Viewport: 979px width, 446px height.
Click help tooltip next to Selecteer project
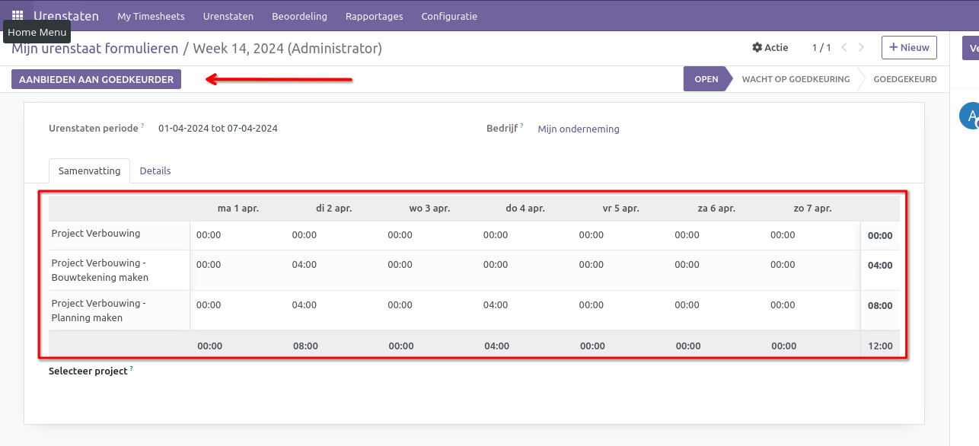tap(131, 368)
